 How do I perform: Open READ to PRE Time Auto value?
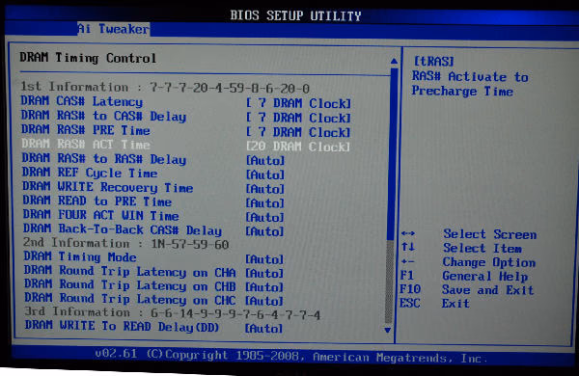(x=265, y=203)
